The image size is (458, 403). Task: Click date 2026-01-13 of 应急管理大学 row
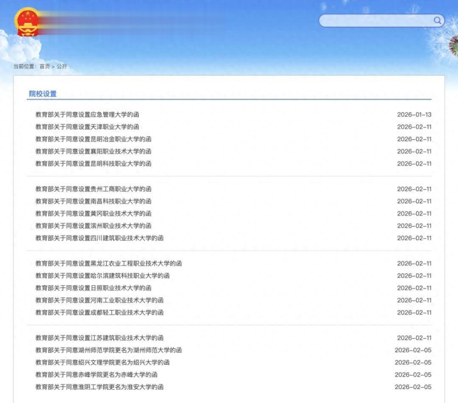(x=414, y=115)
